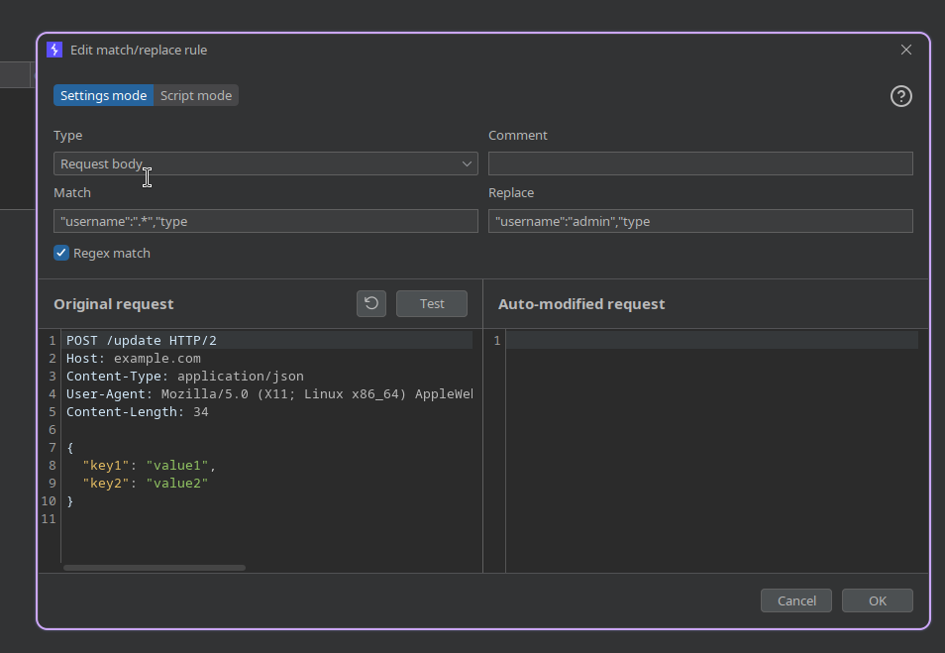Screen dimensions: 945x653
Task: Switch to Script mode tab
Action: [x=196, y=95]
